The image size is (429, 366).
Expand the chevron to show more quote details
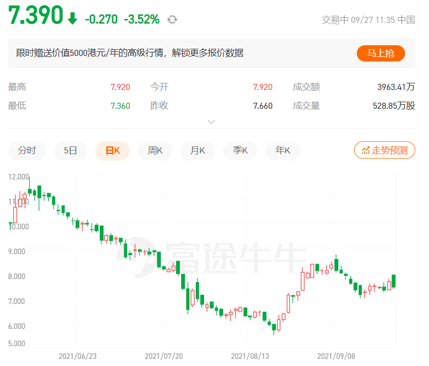pyautogui.click(x=211, y=121)
